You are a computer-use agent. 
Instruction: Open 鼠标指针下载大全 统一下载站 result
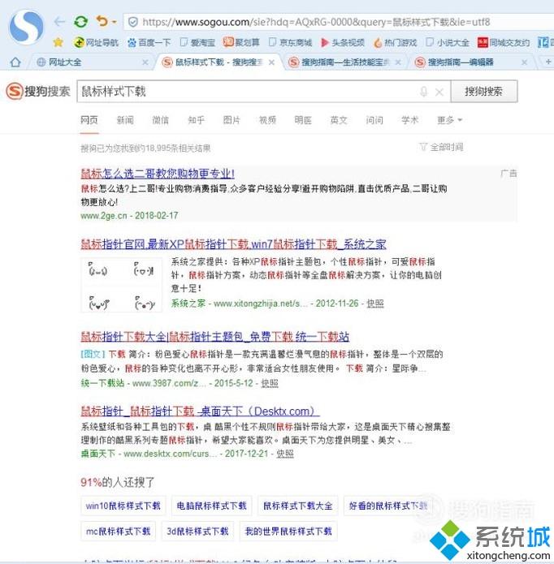tap(214, 336)
